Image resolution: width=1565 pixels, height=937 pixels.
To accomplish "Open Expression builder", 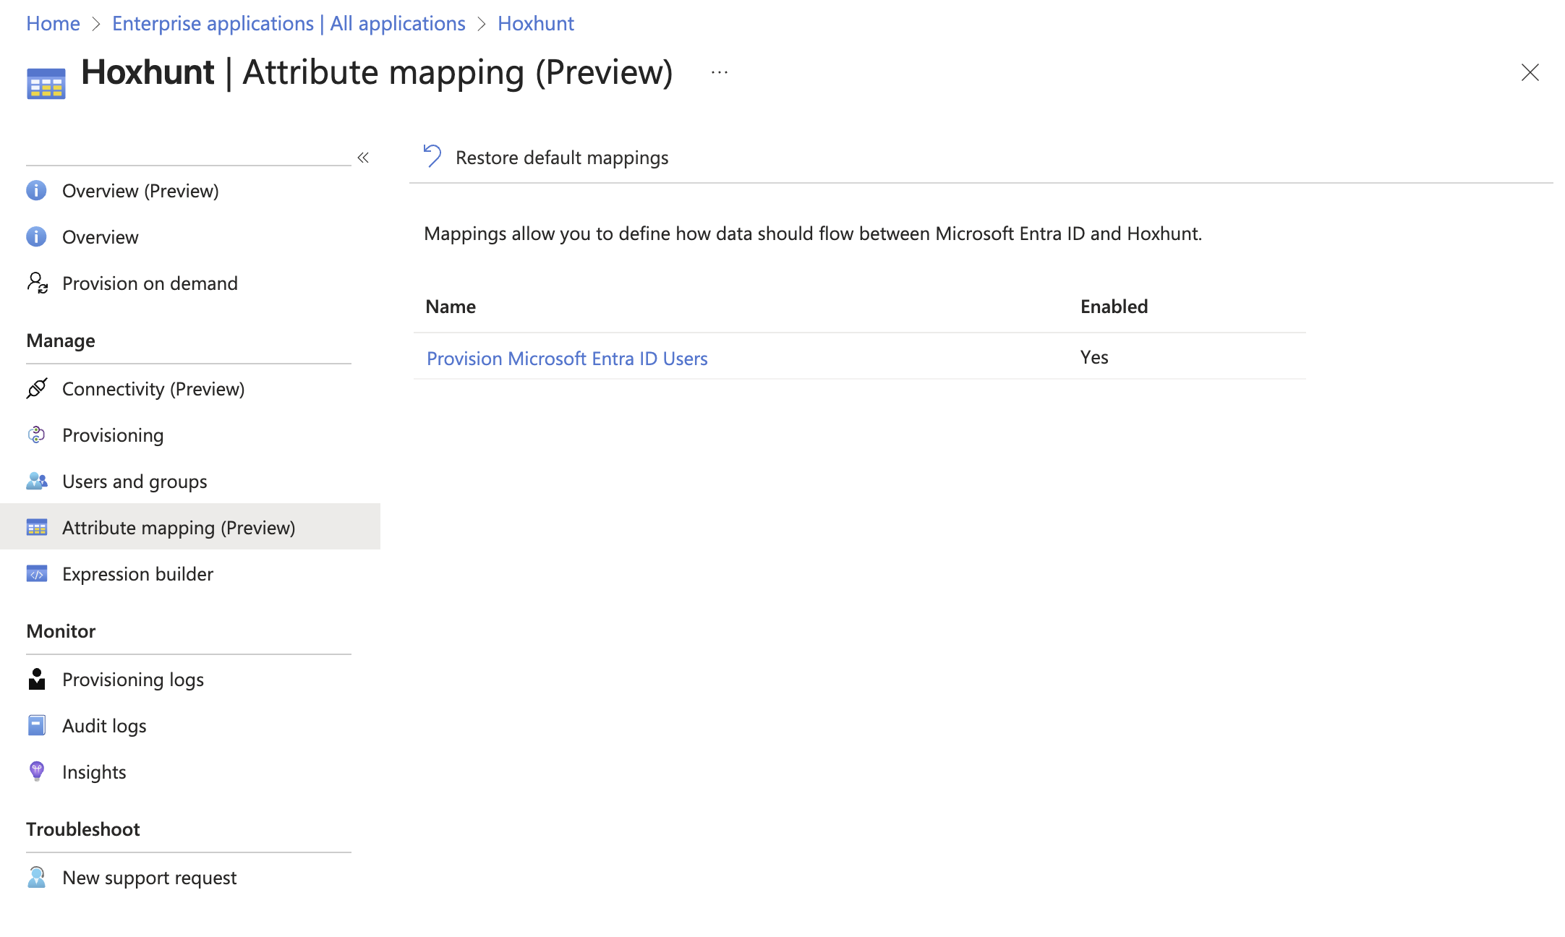I will coord(137,574).
